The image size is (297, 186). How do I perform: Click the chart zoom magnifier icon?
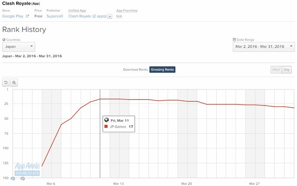point(14,82)
